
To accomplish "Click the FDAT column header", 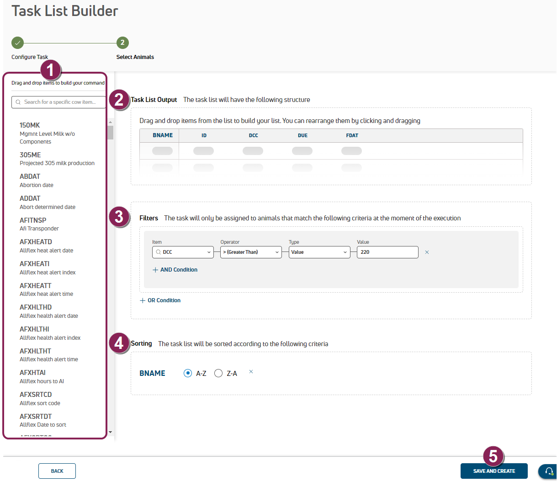I will [x=352, y=135].
